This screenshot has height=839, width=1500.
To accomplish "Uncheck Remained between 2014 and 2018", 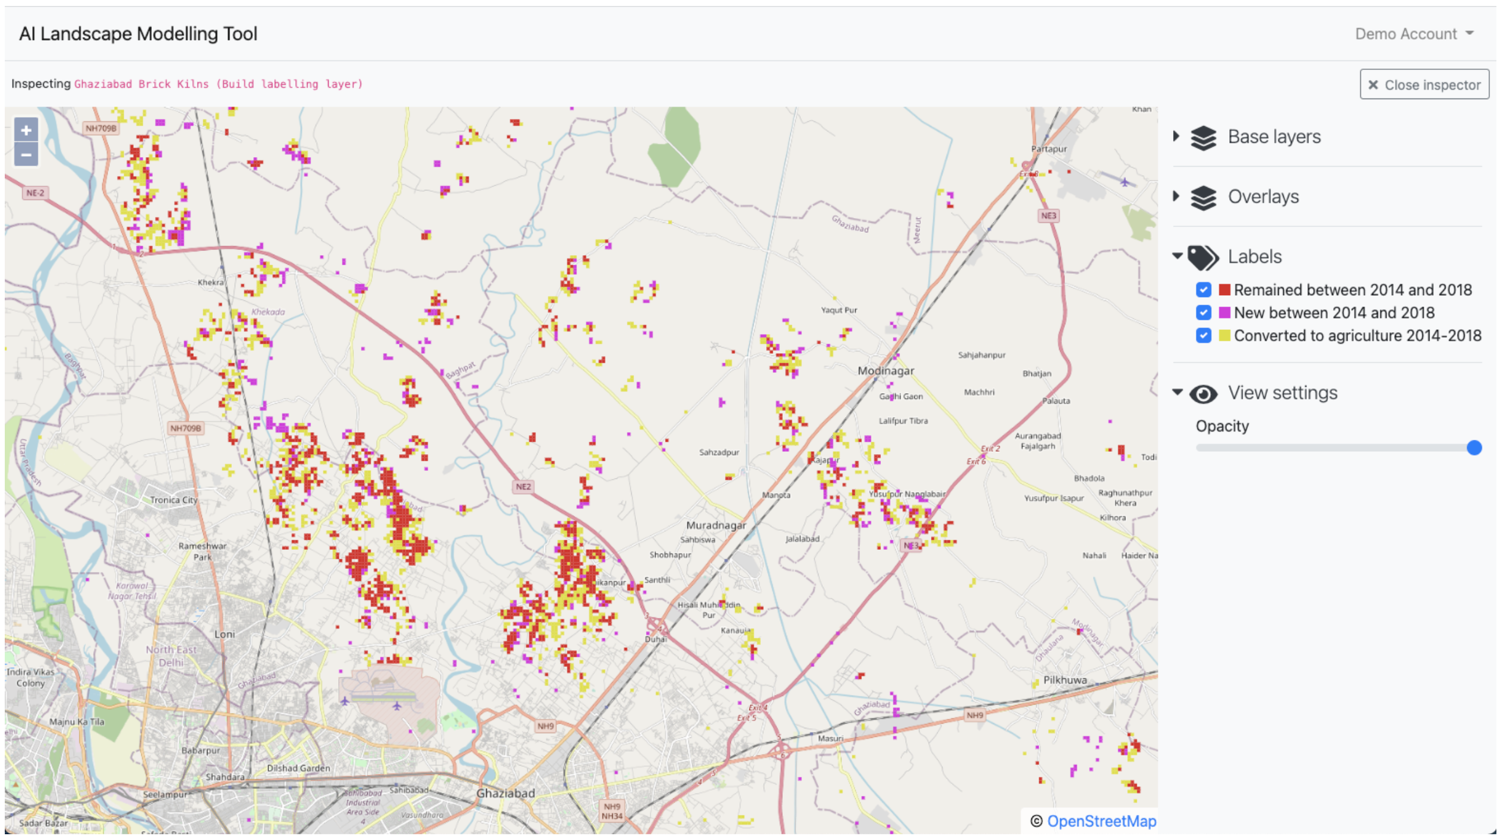I will tap(1203, 290).
